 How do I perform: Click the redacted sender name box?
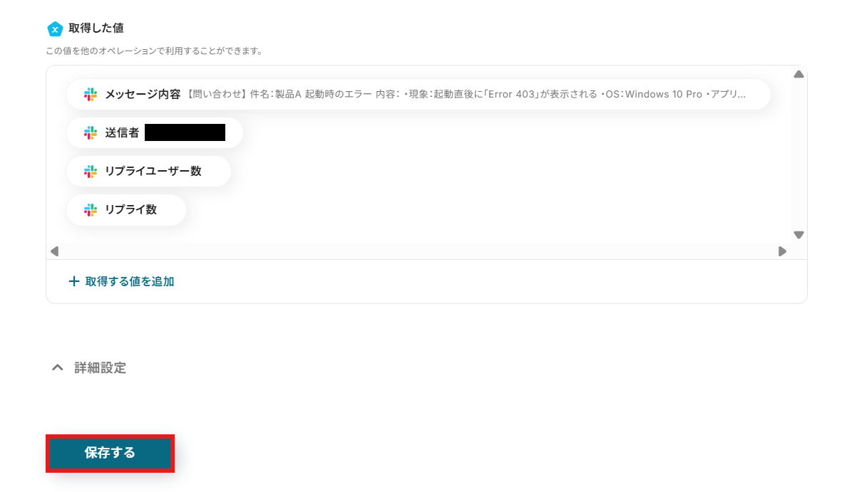[185, 132]
